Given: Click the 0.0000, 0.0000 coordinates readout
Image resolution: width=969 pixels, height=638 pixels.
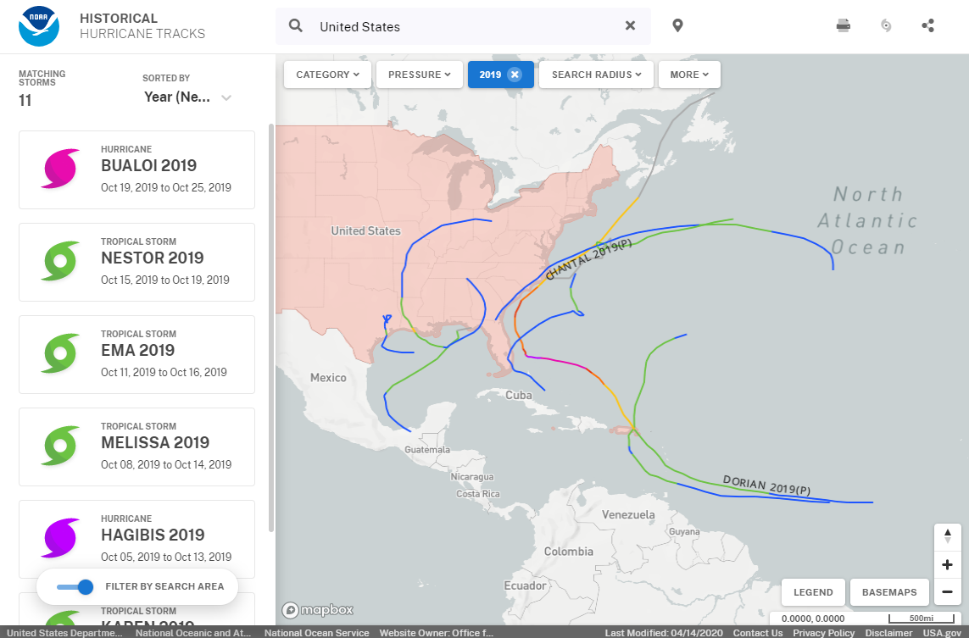Looking at the screenshot, I should pyautogui.click(x=813, y=619).
